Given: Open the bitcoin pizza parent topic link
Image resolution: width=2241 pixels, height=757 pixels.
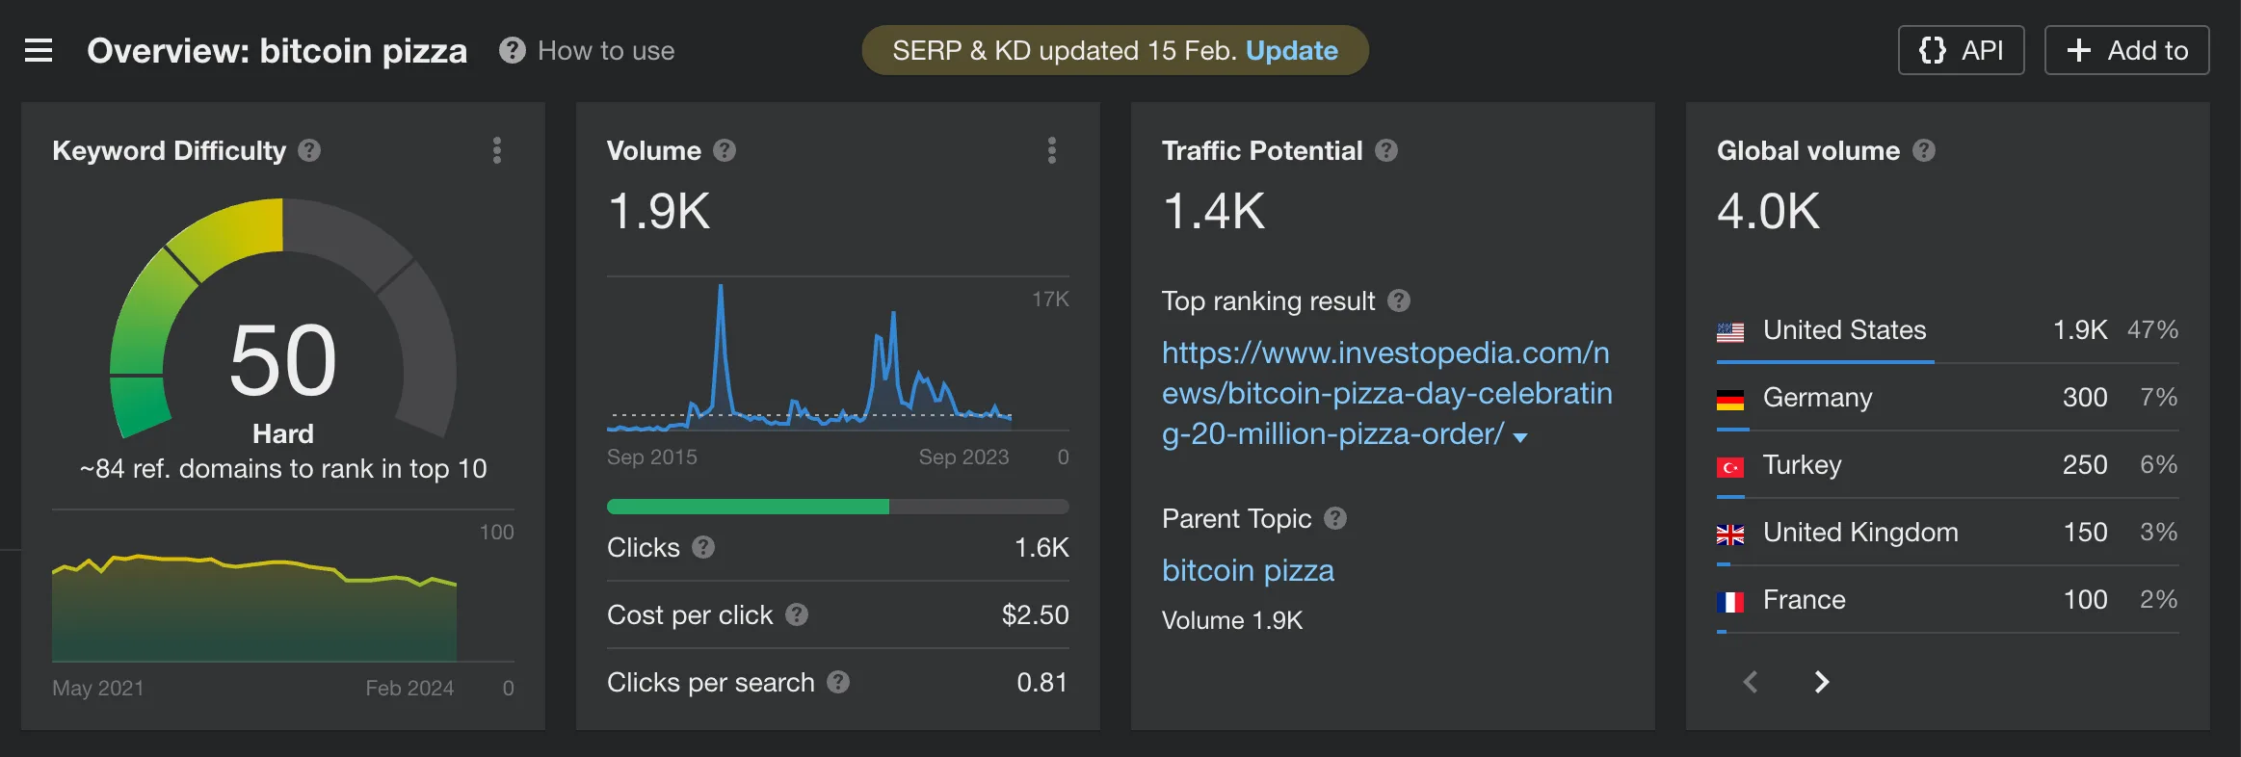Looking at the screenshot, I should (x=1248, y=570).
